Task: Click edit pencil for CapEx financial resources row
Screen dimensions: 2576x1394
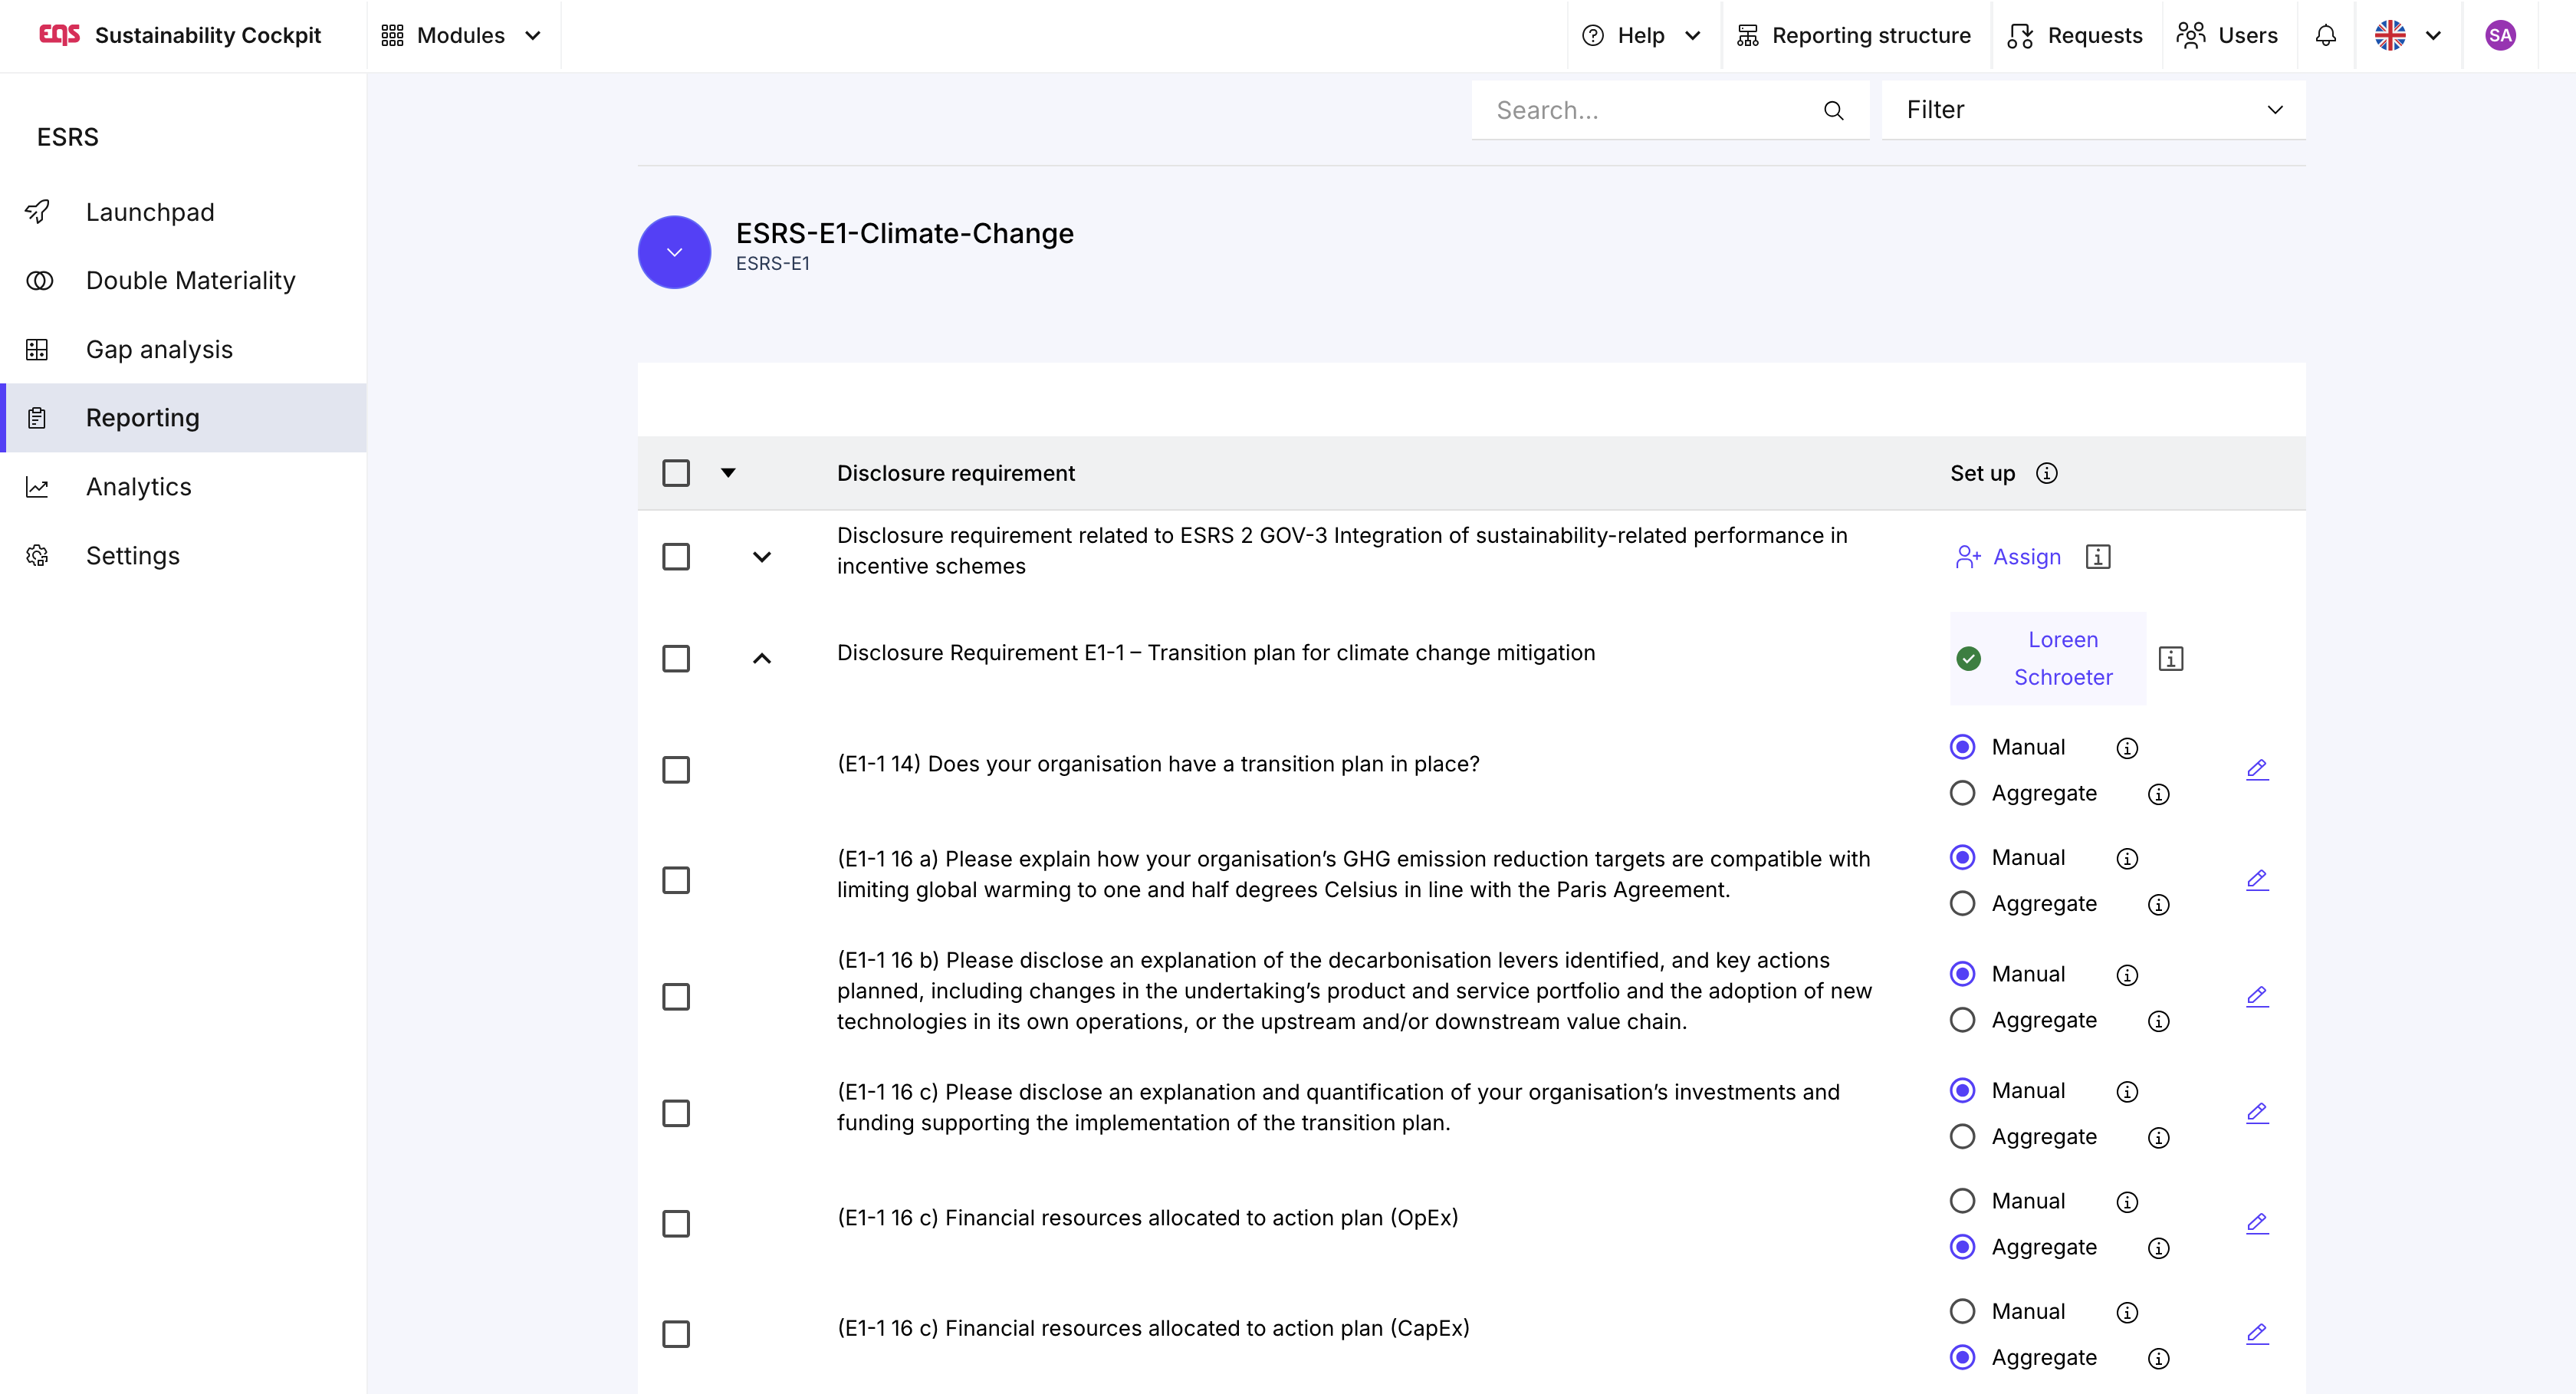Action: (x=2257, y=1333)
